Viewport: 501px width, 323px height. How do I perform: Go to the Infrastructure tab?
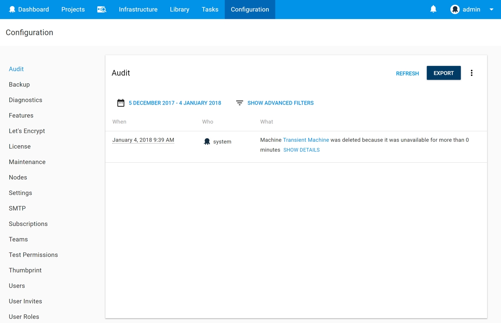pyautogui.click(x=138, y=9)
